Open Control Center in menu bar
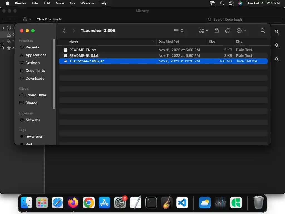285x214 pixels. click(x=231, y=3)
